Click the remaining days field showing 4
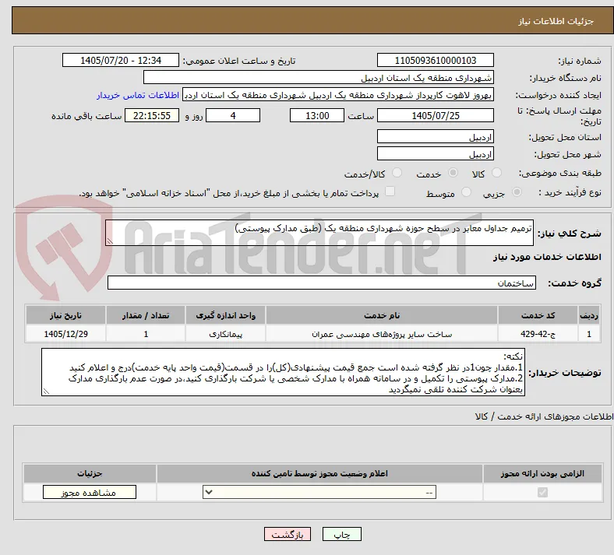The image size is (614, 555). (x=233, y=115)
